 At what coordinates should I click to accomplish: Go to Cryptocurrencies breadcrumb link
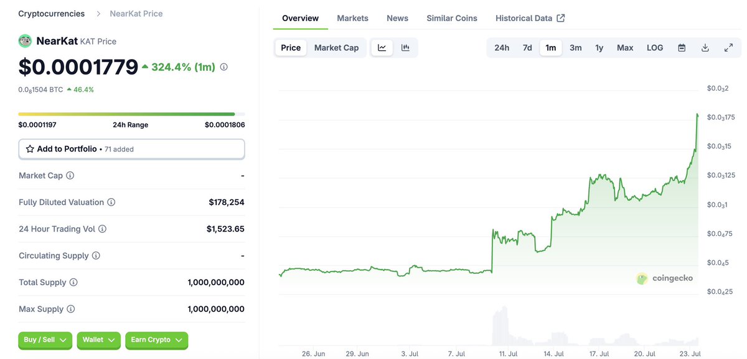(51, 14)
